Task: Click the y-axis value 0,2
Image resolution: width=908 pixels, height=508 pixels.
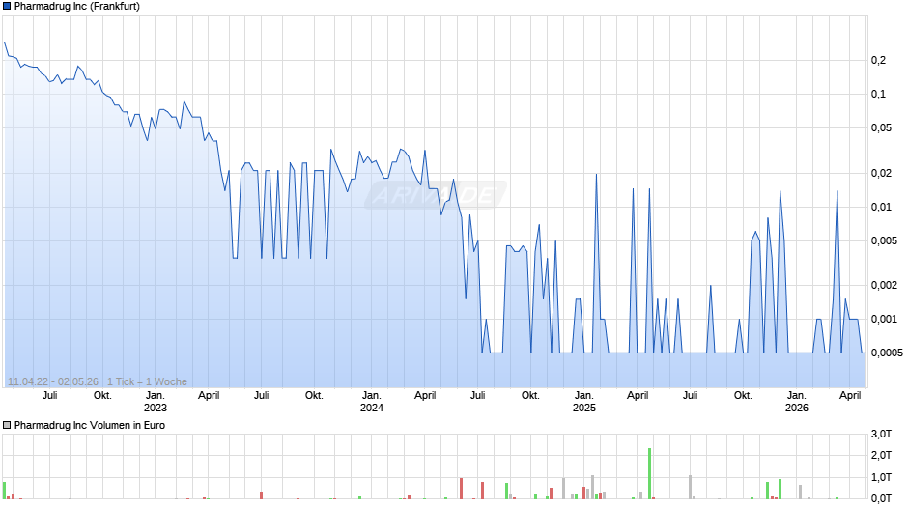Action: (x=878, y=60)
